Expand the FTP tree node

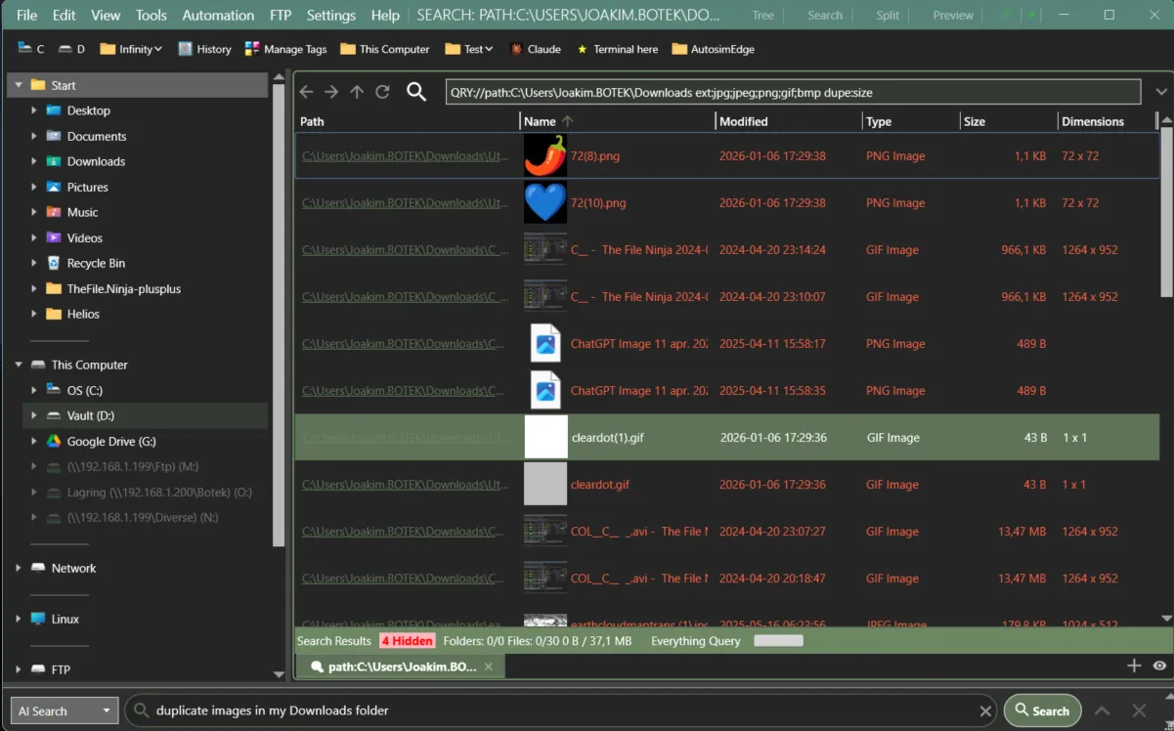pyautogui.click(x=19, y=669)
